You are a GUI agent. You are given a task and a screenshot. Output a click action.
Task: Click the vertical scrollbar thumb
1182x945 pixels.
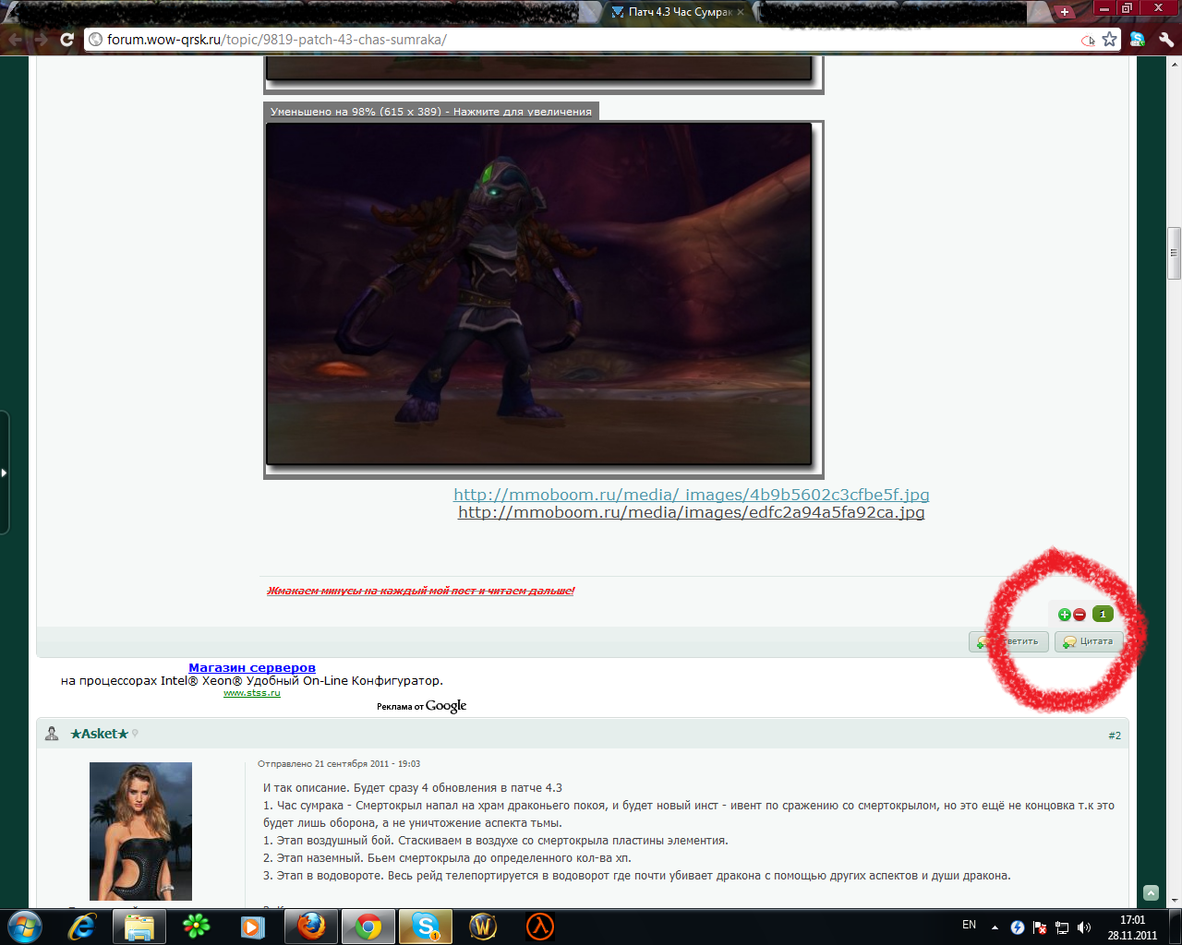point(1175,253)
